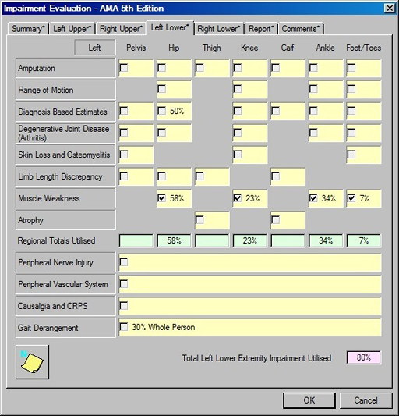
Task: Open the Comments tab
Action: point(301,29)
